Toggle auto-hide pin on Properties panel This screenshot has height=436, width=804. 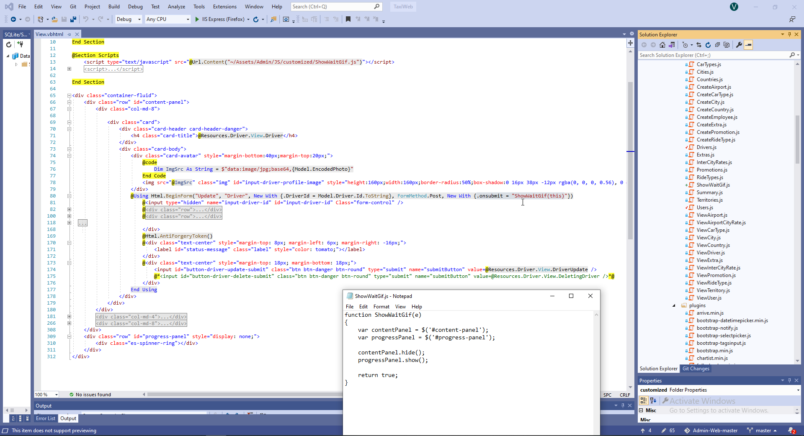[x=789, y=380]
